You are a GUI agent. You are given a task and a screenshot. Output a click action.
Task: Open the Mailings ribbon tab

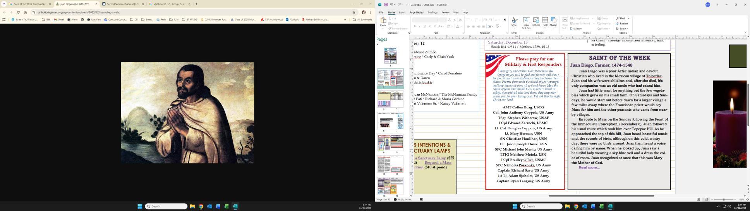pos(432,12)
